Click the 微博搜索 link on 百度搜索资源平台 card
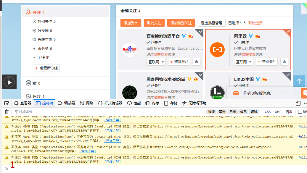Viewport: 307px width, 173px height. point(161,54)
